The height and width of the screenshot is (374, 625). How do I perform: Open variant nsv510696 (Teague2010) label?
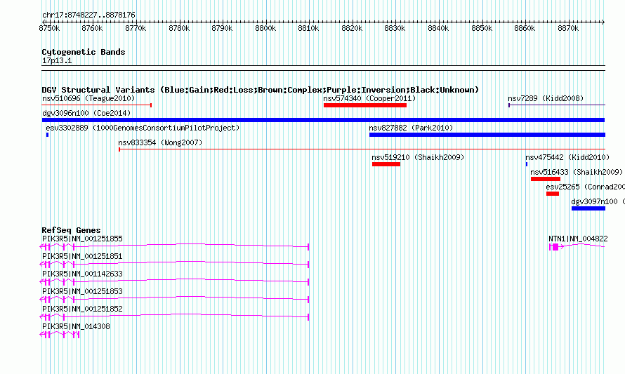[x=88, y=98]
